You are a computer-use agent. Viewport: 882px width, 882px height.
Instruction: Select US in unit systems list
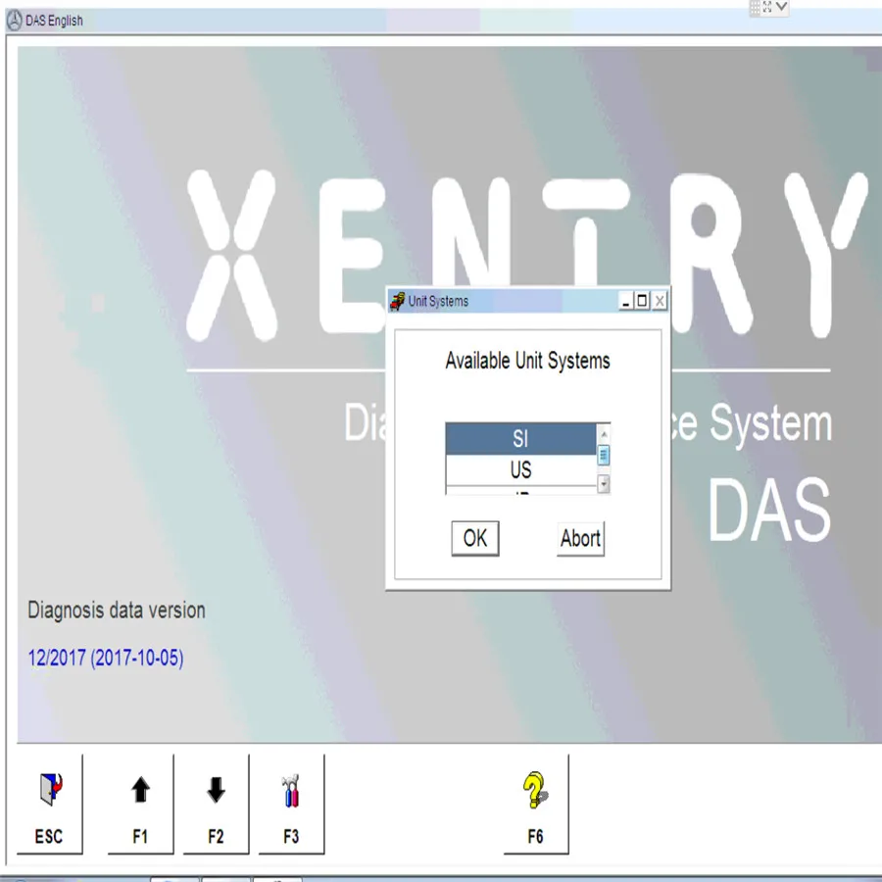click(521, 469)
